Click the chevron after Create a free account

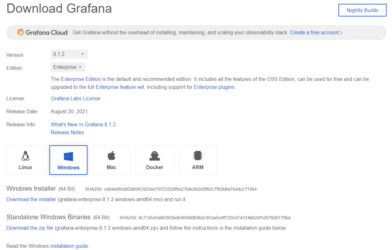[x=341, y=33]
